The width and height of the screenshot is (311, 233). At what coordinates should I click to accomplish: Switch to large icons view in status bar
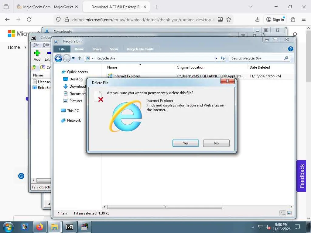coord(289,213)
